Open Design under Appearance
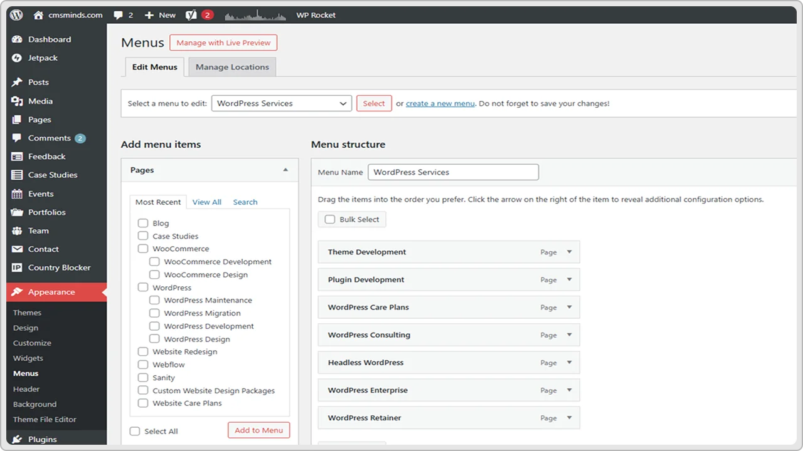The height and width of the screenshot is (451, 803). pyautogui.click(x=26, y=328)
